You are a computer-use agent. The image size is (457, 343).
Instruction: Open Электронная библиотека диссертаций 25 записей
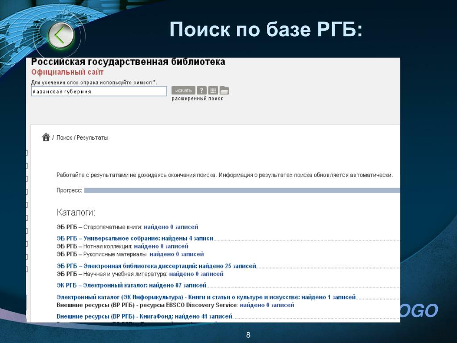click(156, 266)
